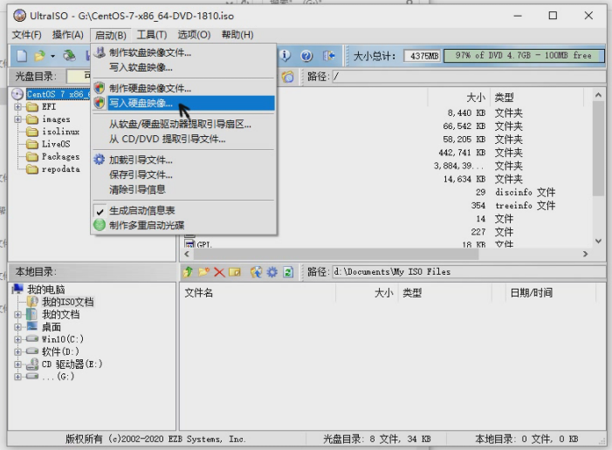
Task: Expand the CD 驱动器(E:) node
Action: (x=17, y=365)
